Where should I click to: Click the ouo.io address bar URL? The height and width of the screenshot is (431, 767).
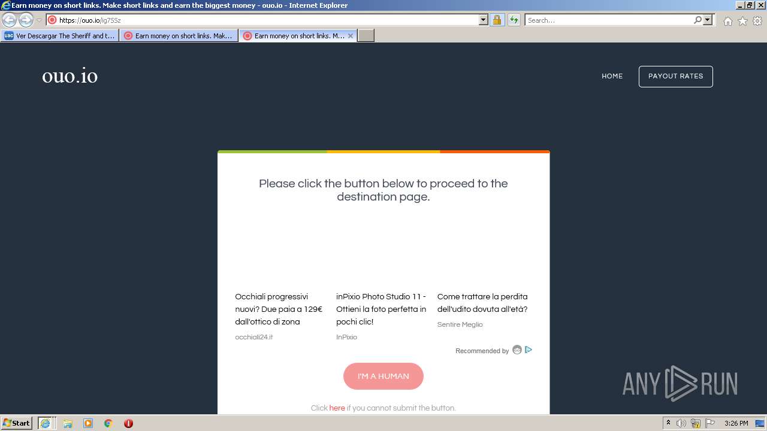click(90, 20)
